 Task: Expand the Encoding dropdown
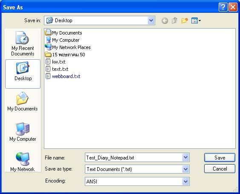(186, 182)
